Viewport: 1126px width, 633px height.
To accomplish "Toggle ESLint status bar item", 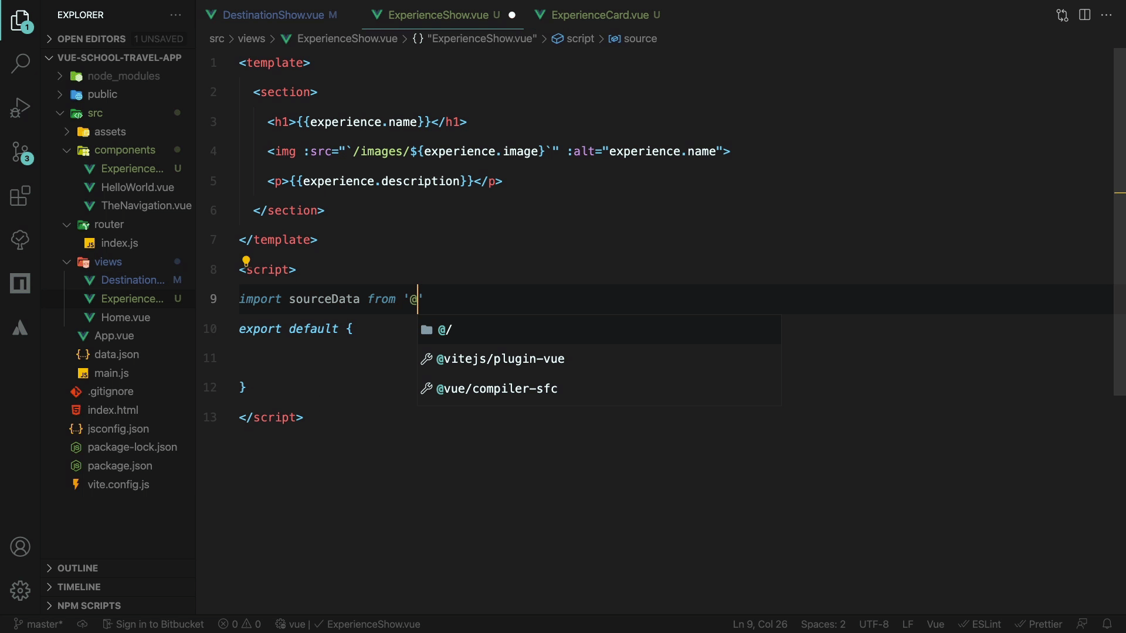I will (980, 624).
